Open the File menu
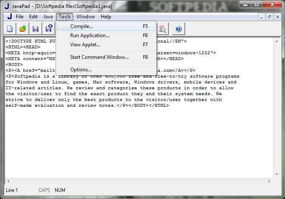This screenshot has width=285, height=199. tap(20, 17)
